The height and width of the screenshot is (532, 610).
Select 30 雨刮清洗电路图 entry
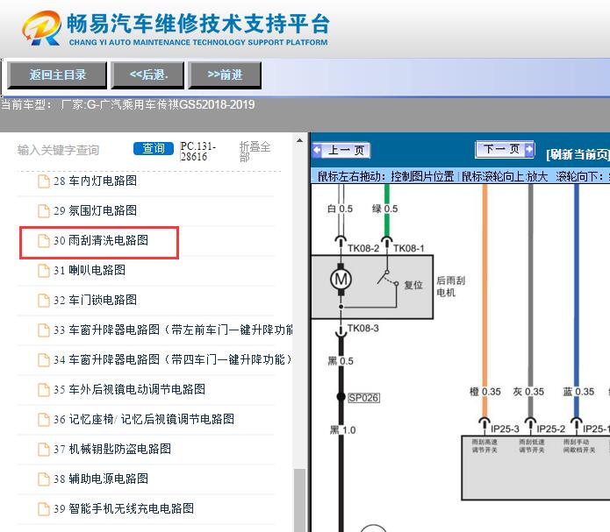pos(101,240)
